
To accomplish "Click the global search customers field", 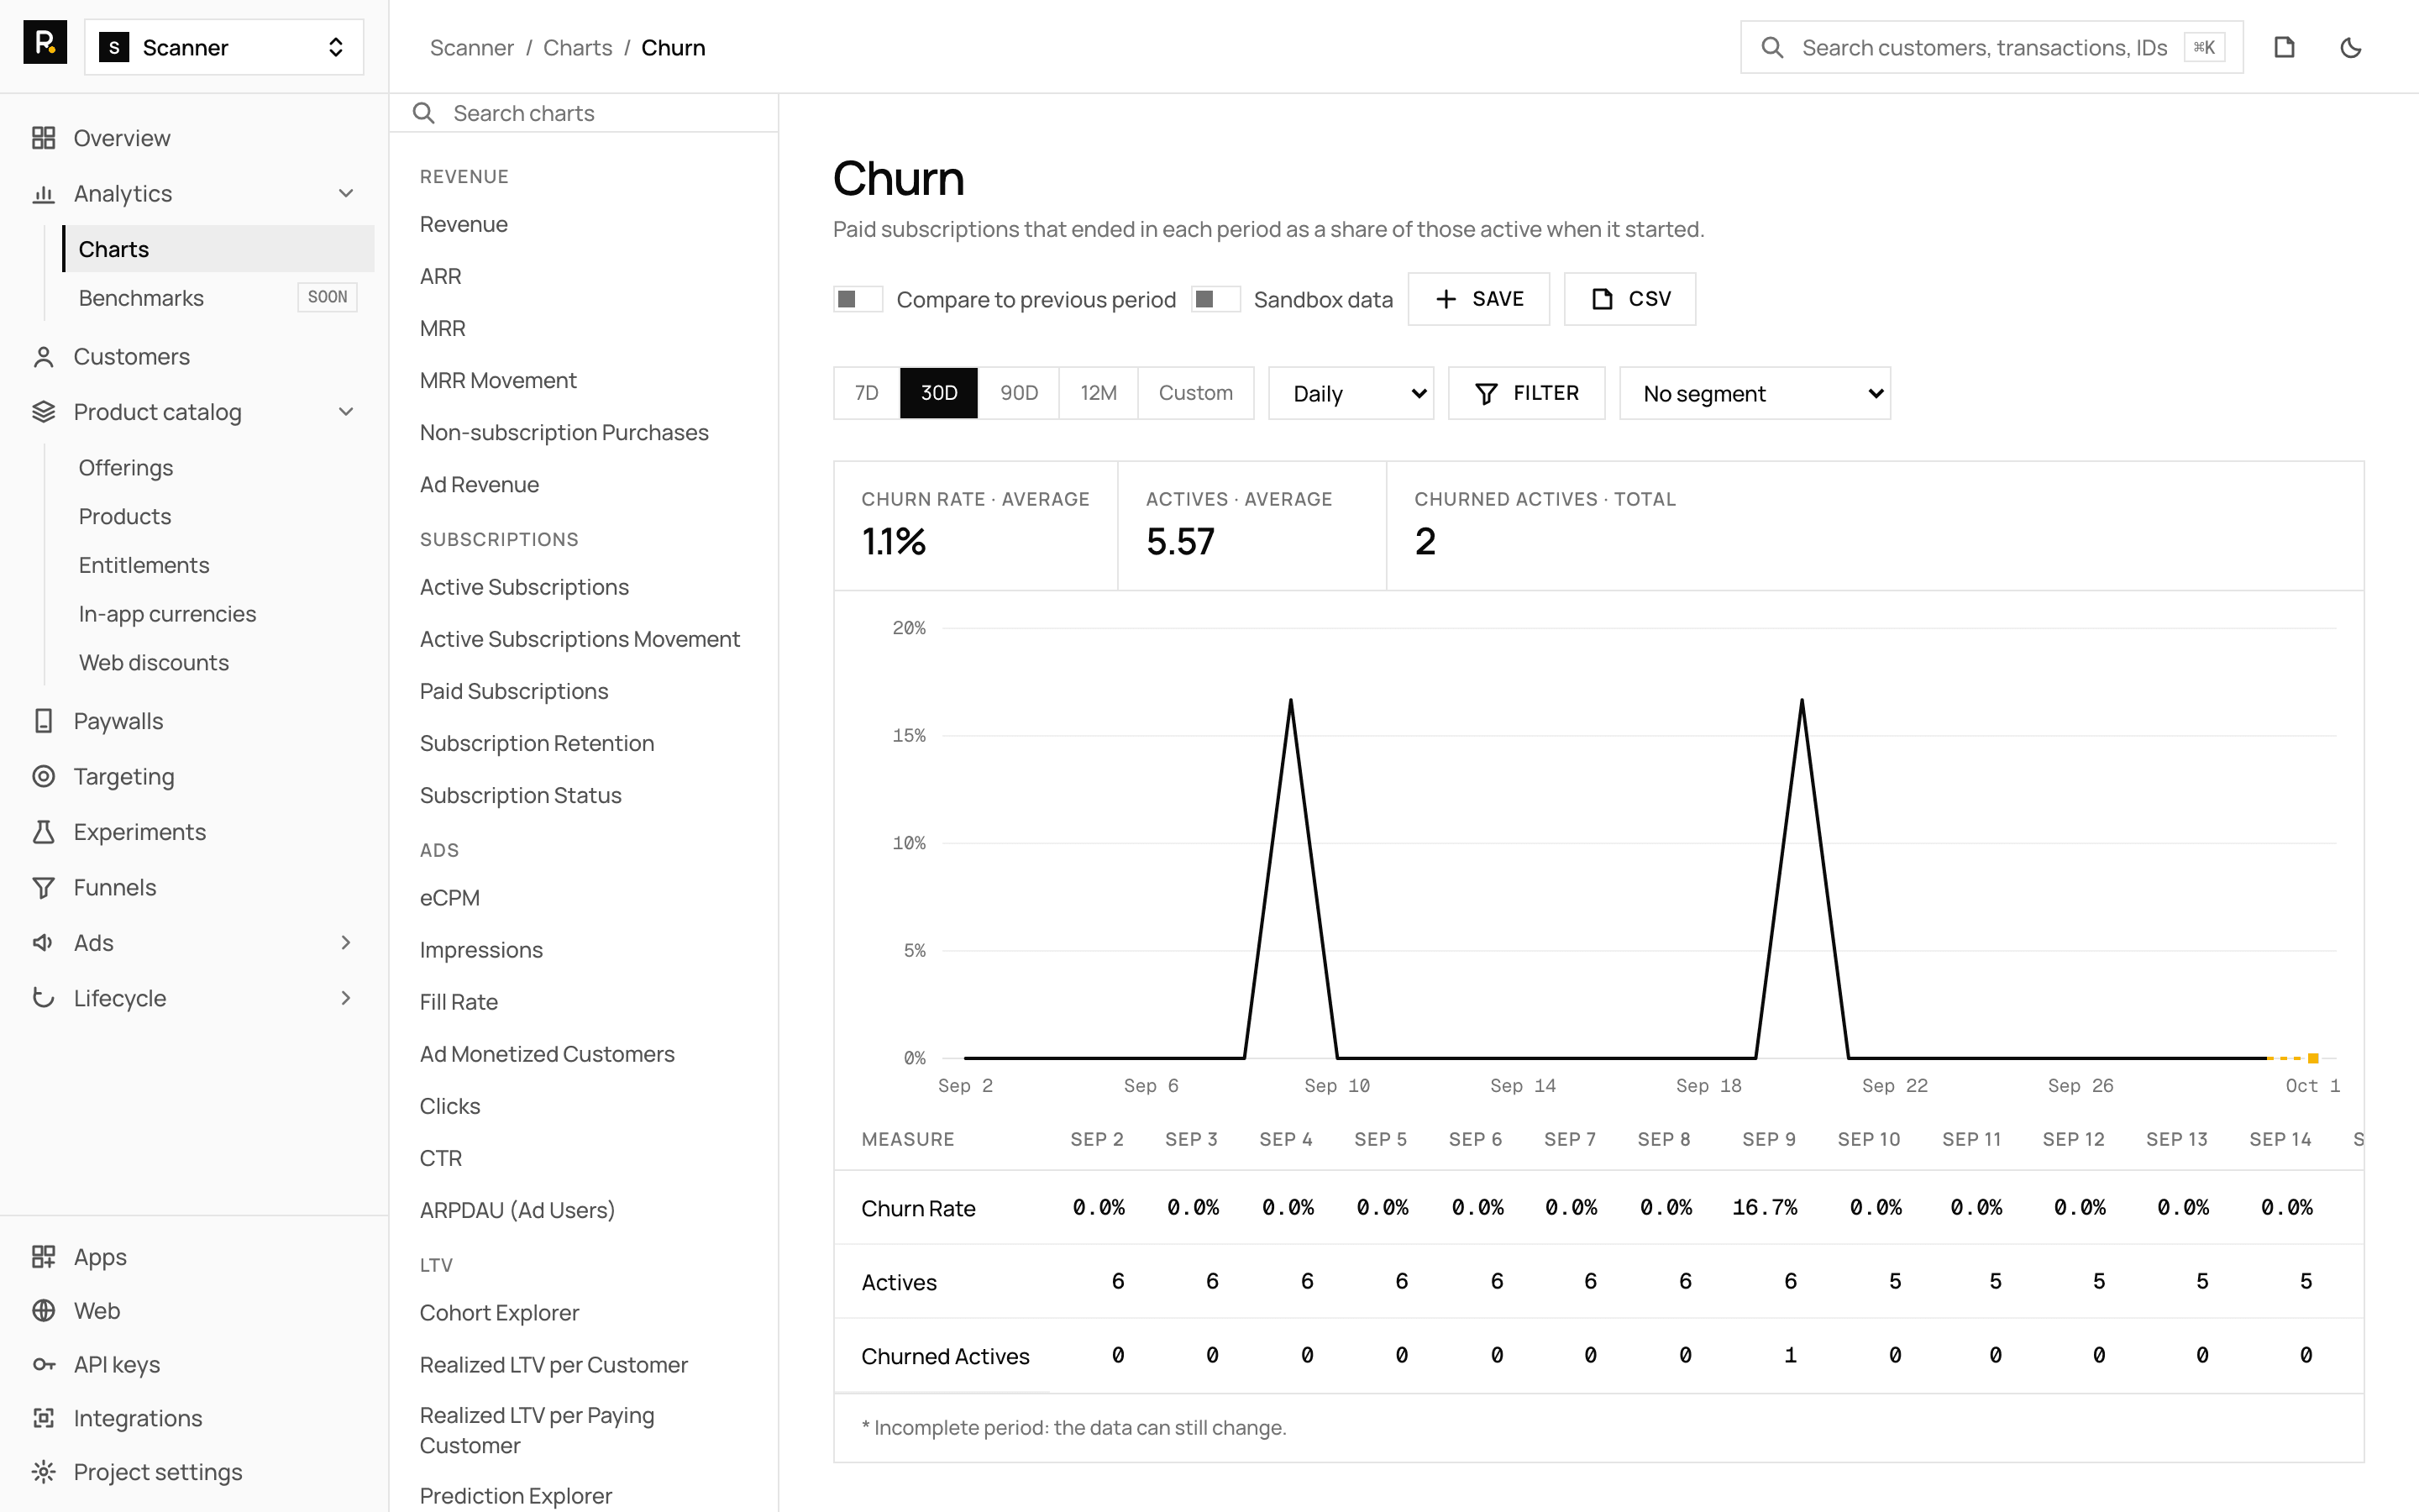I will click(1991, 47).
